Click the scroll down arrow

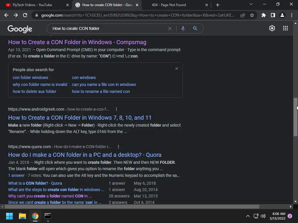tap(295, 202)
